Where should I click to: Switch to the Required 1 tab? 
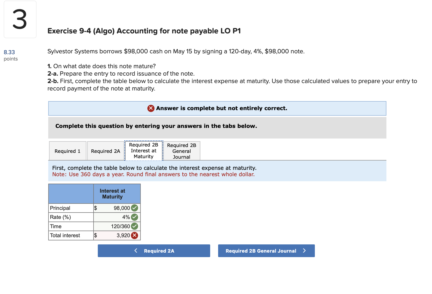(x=67, y=151)
